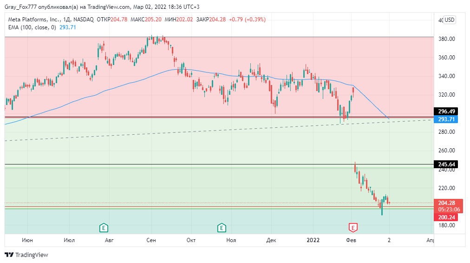470x263 pixels.
Task: Click the Окт month label on time axis
Action: pyautogui.click(x=191, y=240)
